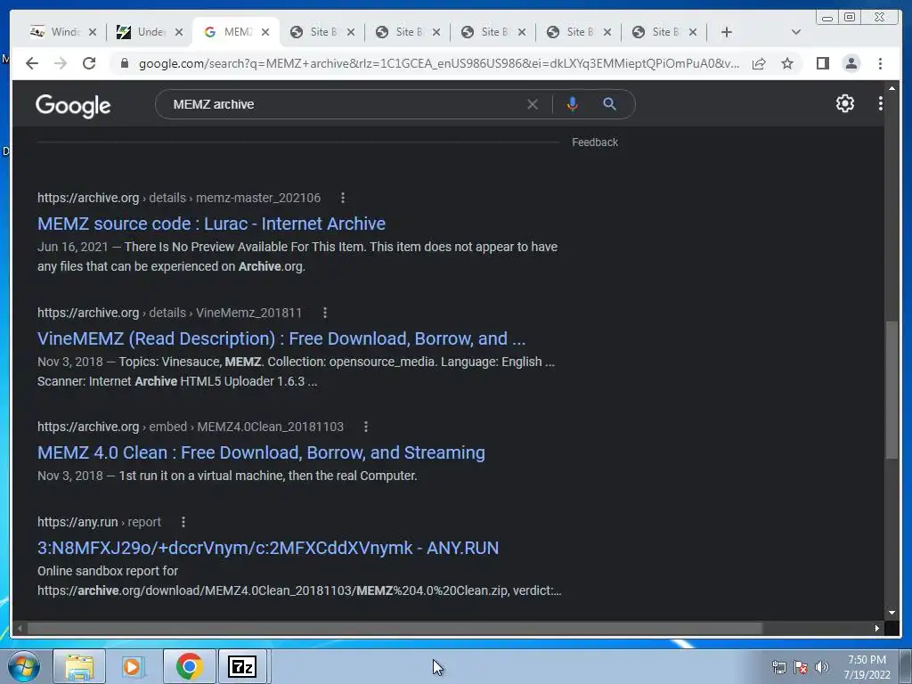Click the any.run report URL breadcrumb
Screen dimensions: 912x684
coord(100,522)
